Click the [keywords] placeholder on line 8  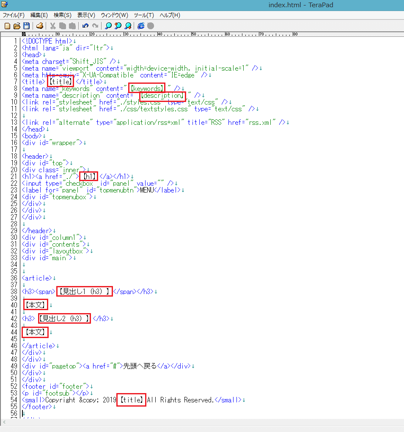[x=147, y=89]
